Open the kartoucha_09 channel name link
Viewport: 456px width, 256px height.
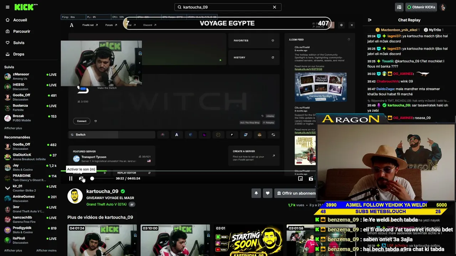[102, 191]
